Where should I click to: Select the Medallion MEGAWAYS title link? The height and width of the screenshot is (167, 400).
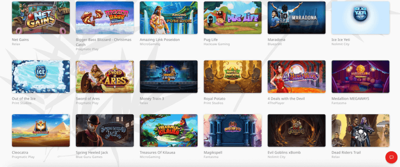350,99
